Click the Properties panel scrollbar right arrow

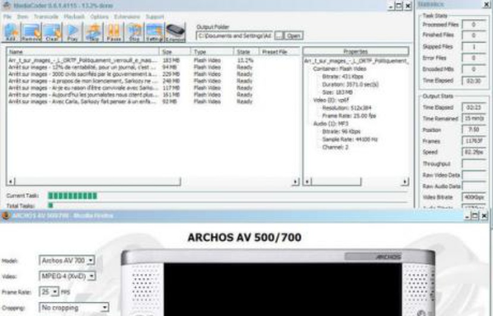pos(405,181)
